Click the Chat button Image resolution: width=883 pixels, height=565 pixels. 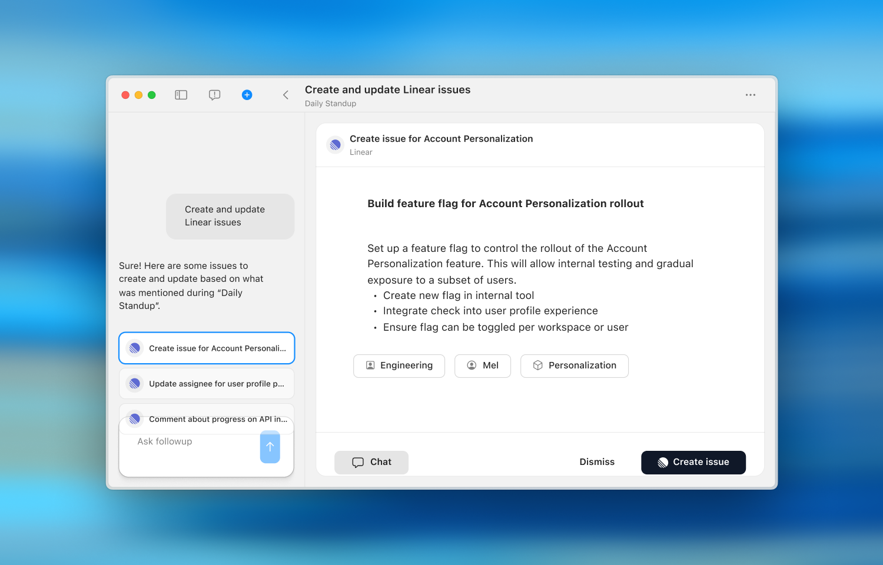(371, 462)
